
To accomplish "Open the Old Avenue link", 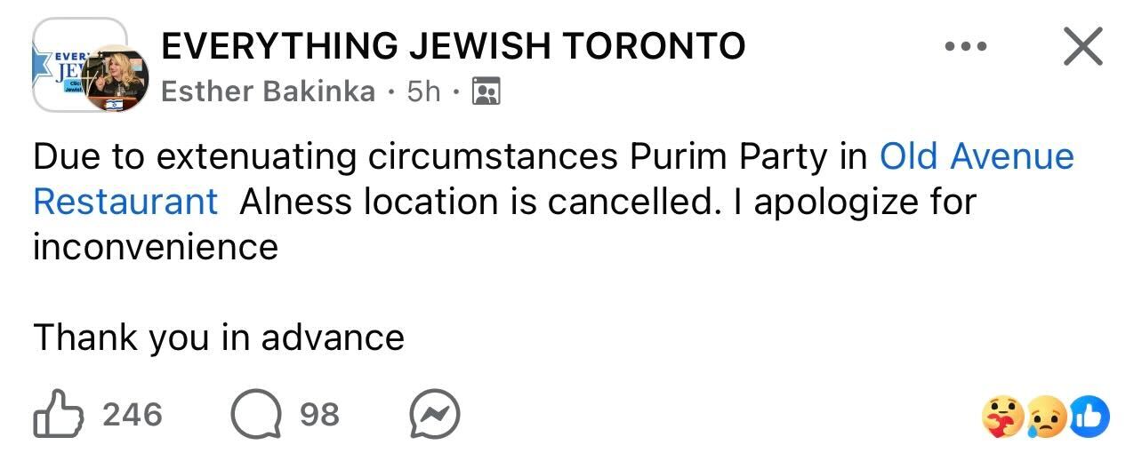I will click(976, 156).
